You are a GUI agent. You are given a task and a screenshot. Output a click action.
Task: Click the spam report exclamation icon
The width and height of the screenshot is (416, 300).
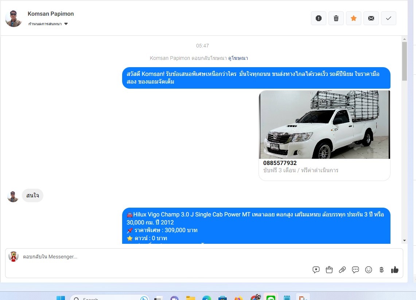(318, 18)
